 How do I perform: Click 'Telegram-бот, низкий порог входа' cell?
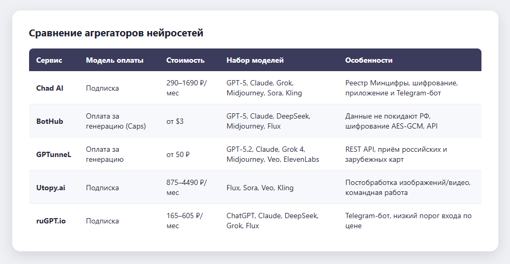click(x=408, y=221)
